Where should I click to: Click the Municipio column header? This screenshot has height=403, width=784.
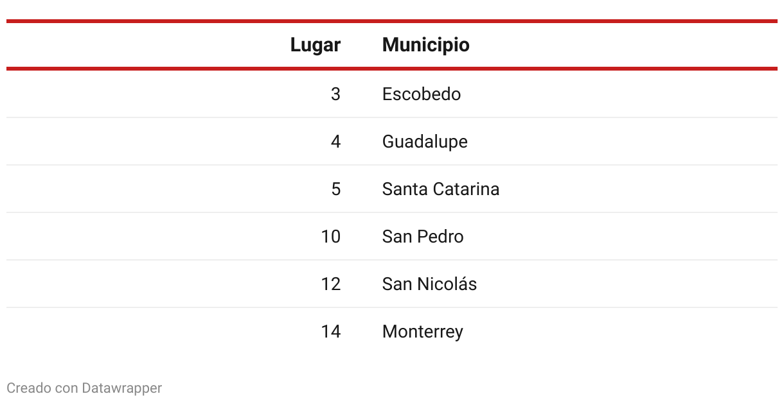(425, 45)
